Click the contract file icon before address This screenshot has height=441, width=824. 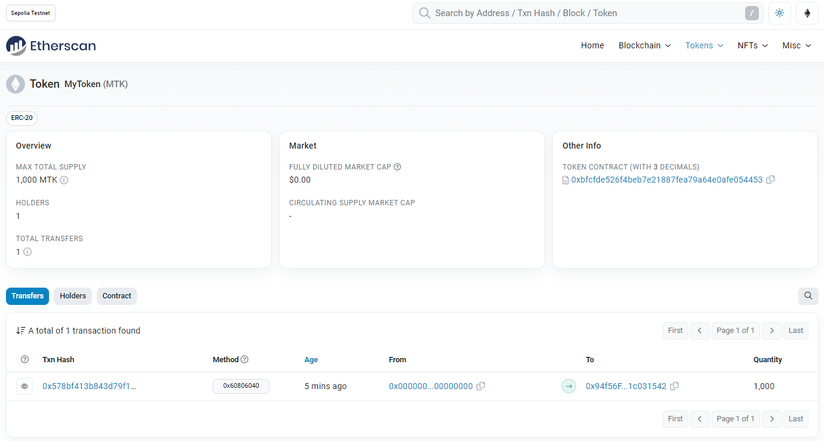tap(566, 180)
